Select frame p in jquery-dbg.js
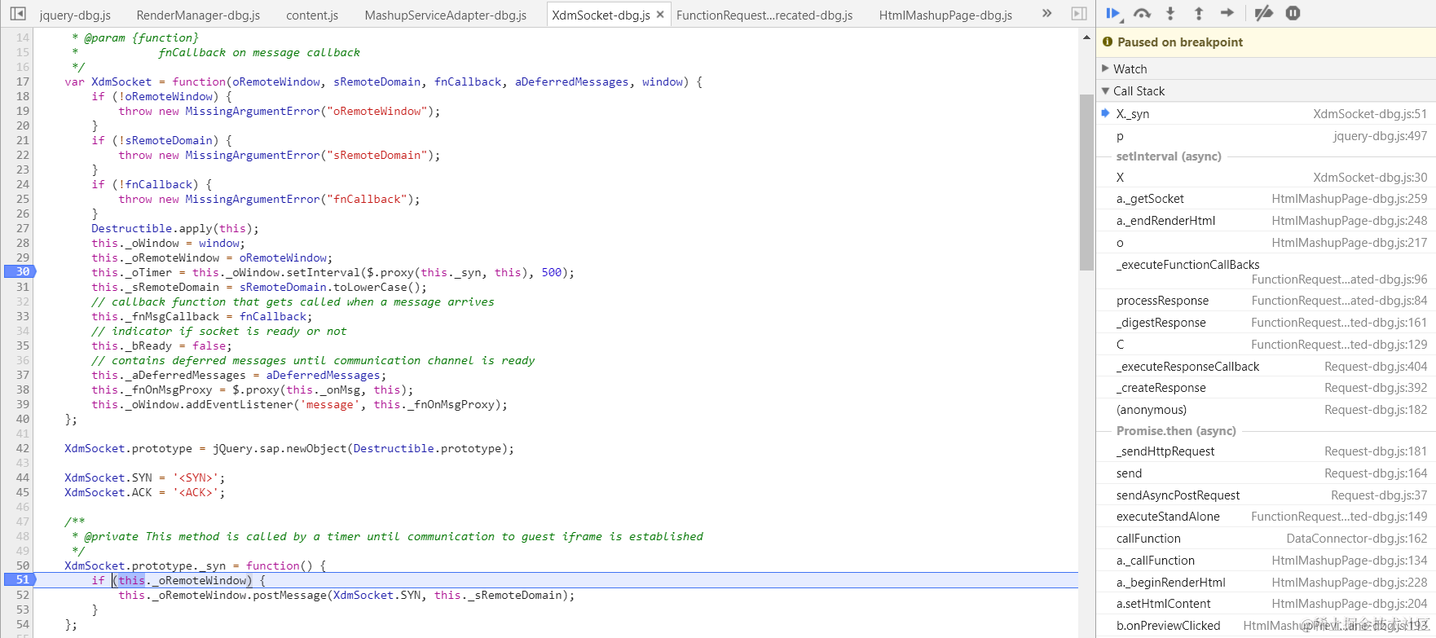The height and width of the screenshot is (638, 1436). [x=1265, y=136]
